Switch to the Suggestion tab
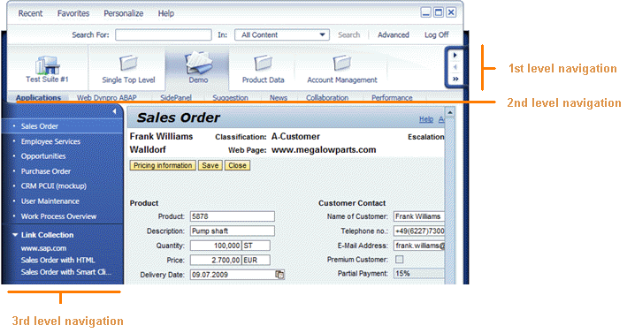 click(230, 97)
